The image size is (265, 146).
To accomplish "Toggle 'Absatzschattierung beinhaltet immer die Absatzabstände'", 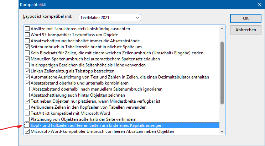I will pyautogui.click(x=27, y=40).
